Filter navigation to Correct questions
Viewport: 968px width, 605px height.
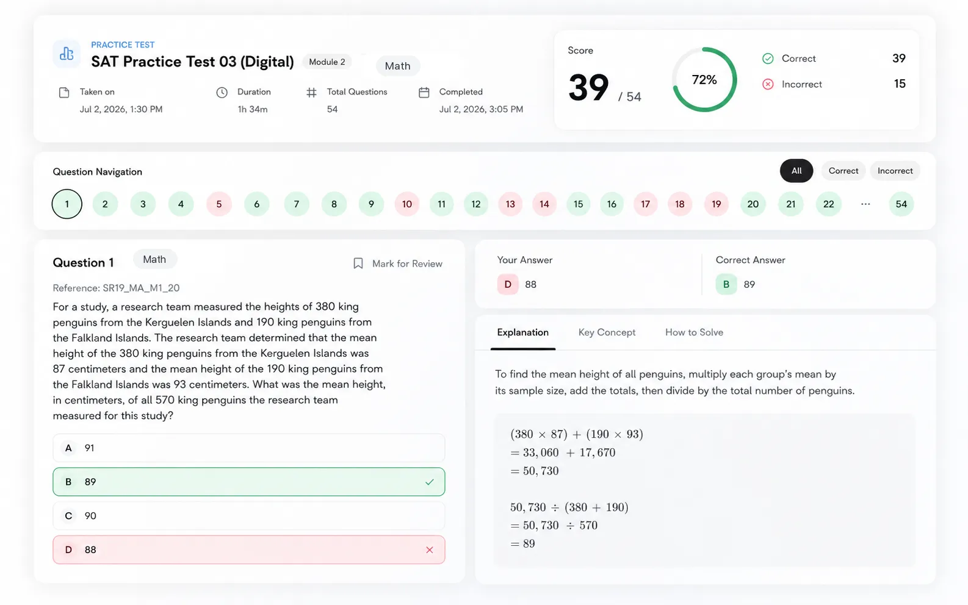click(843, 171)
